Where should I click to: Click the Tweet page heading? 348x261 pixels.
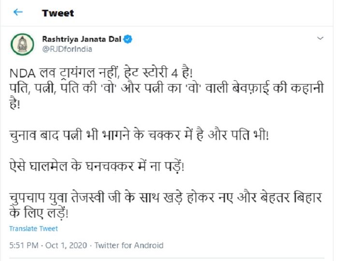pyautogui.click(x=58, y=13)
